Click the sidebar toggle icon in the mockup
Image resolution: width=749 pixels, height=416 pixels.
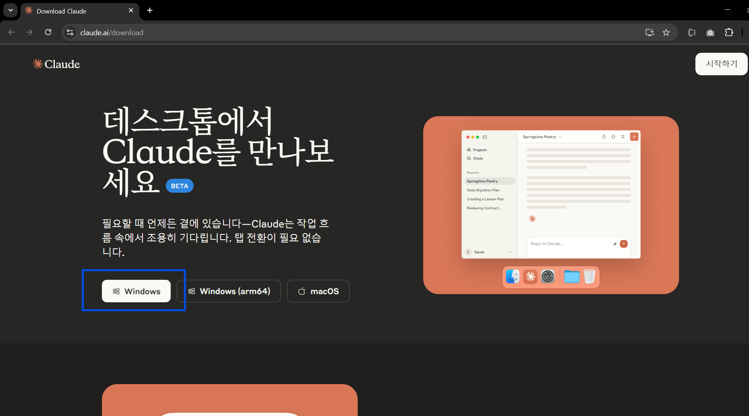[485, 137]
